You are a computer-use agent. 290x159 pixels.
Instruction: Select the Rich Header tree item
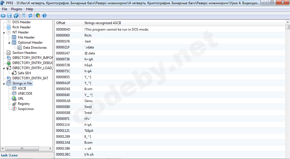click(x=22, y=27)
